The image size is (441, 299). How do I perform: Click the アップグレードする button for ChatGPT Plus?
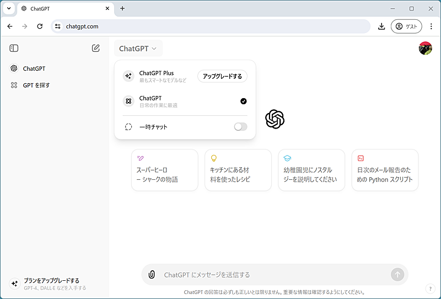[222, 76]
